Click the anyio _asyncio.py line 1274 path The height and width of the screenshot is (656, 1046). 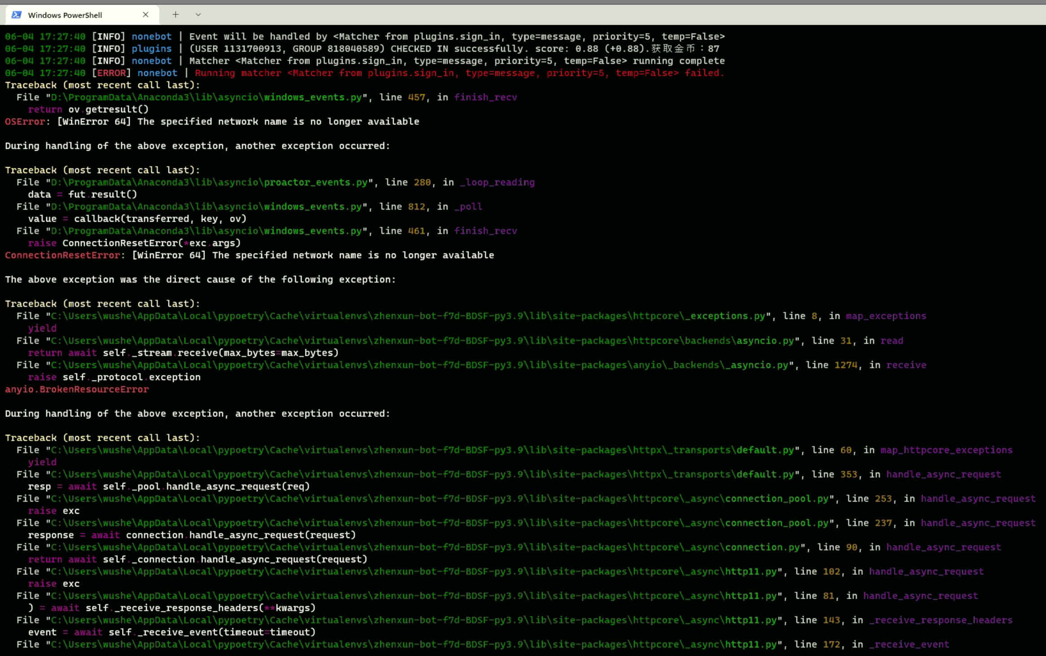pos(471,365)
